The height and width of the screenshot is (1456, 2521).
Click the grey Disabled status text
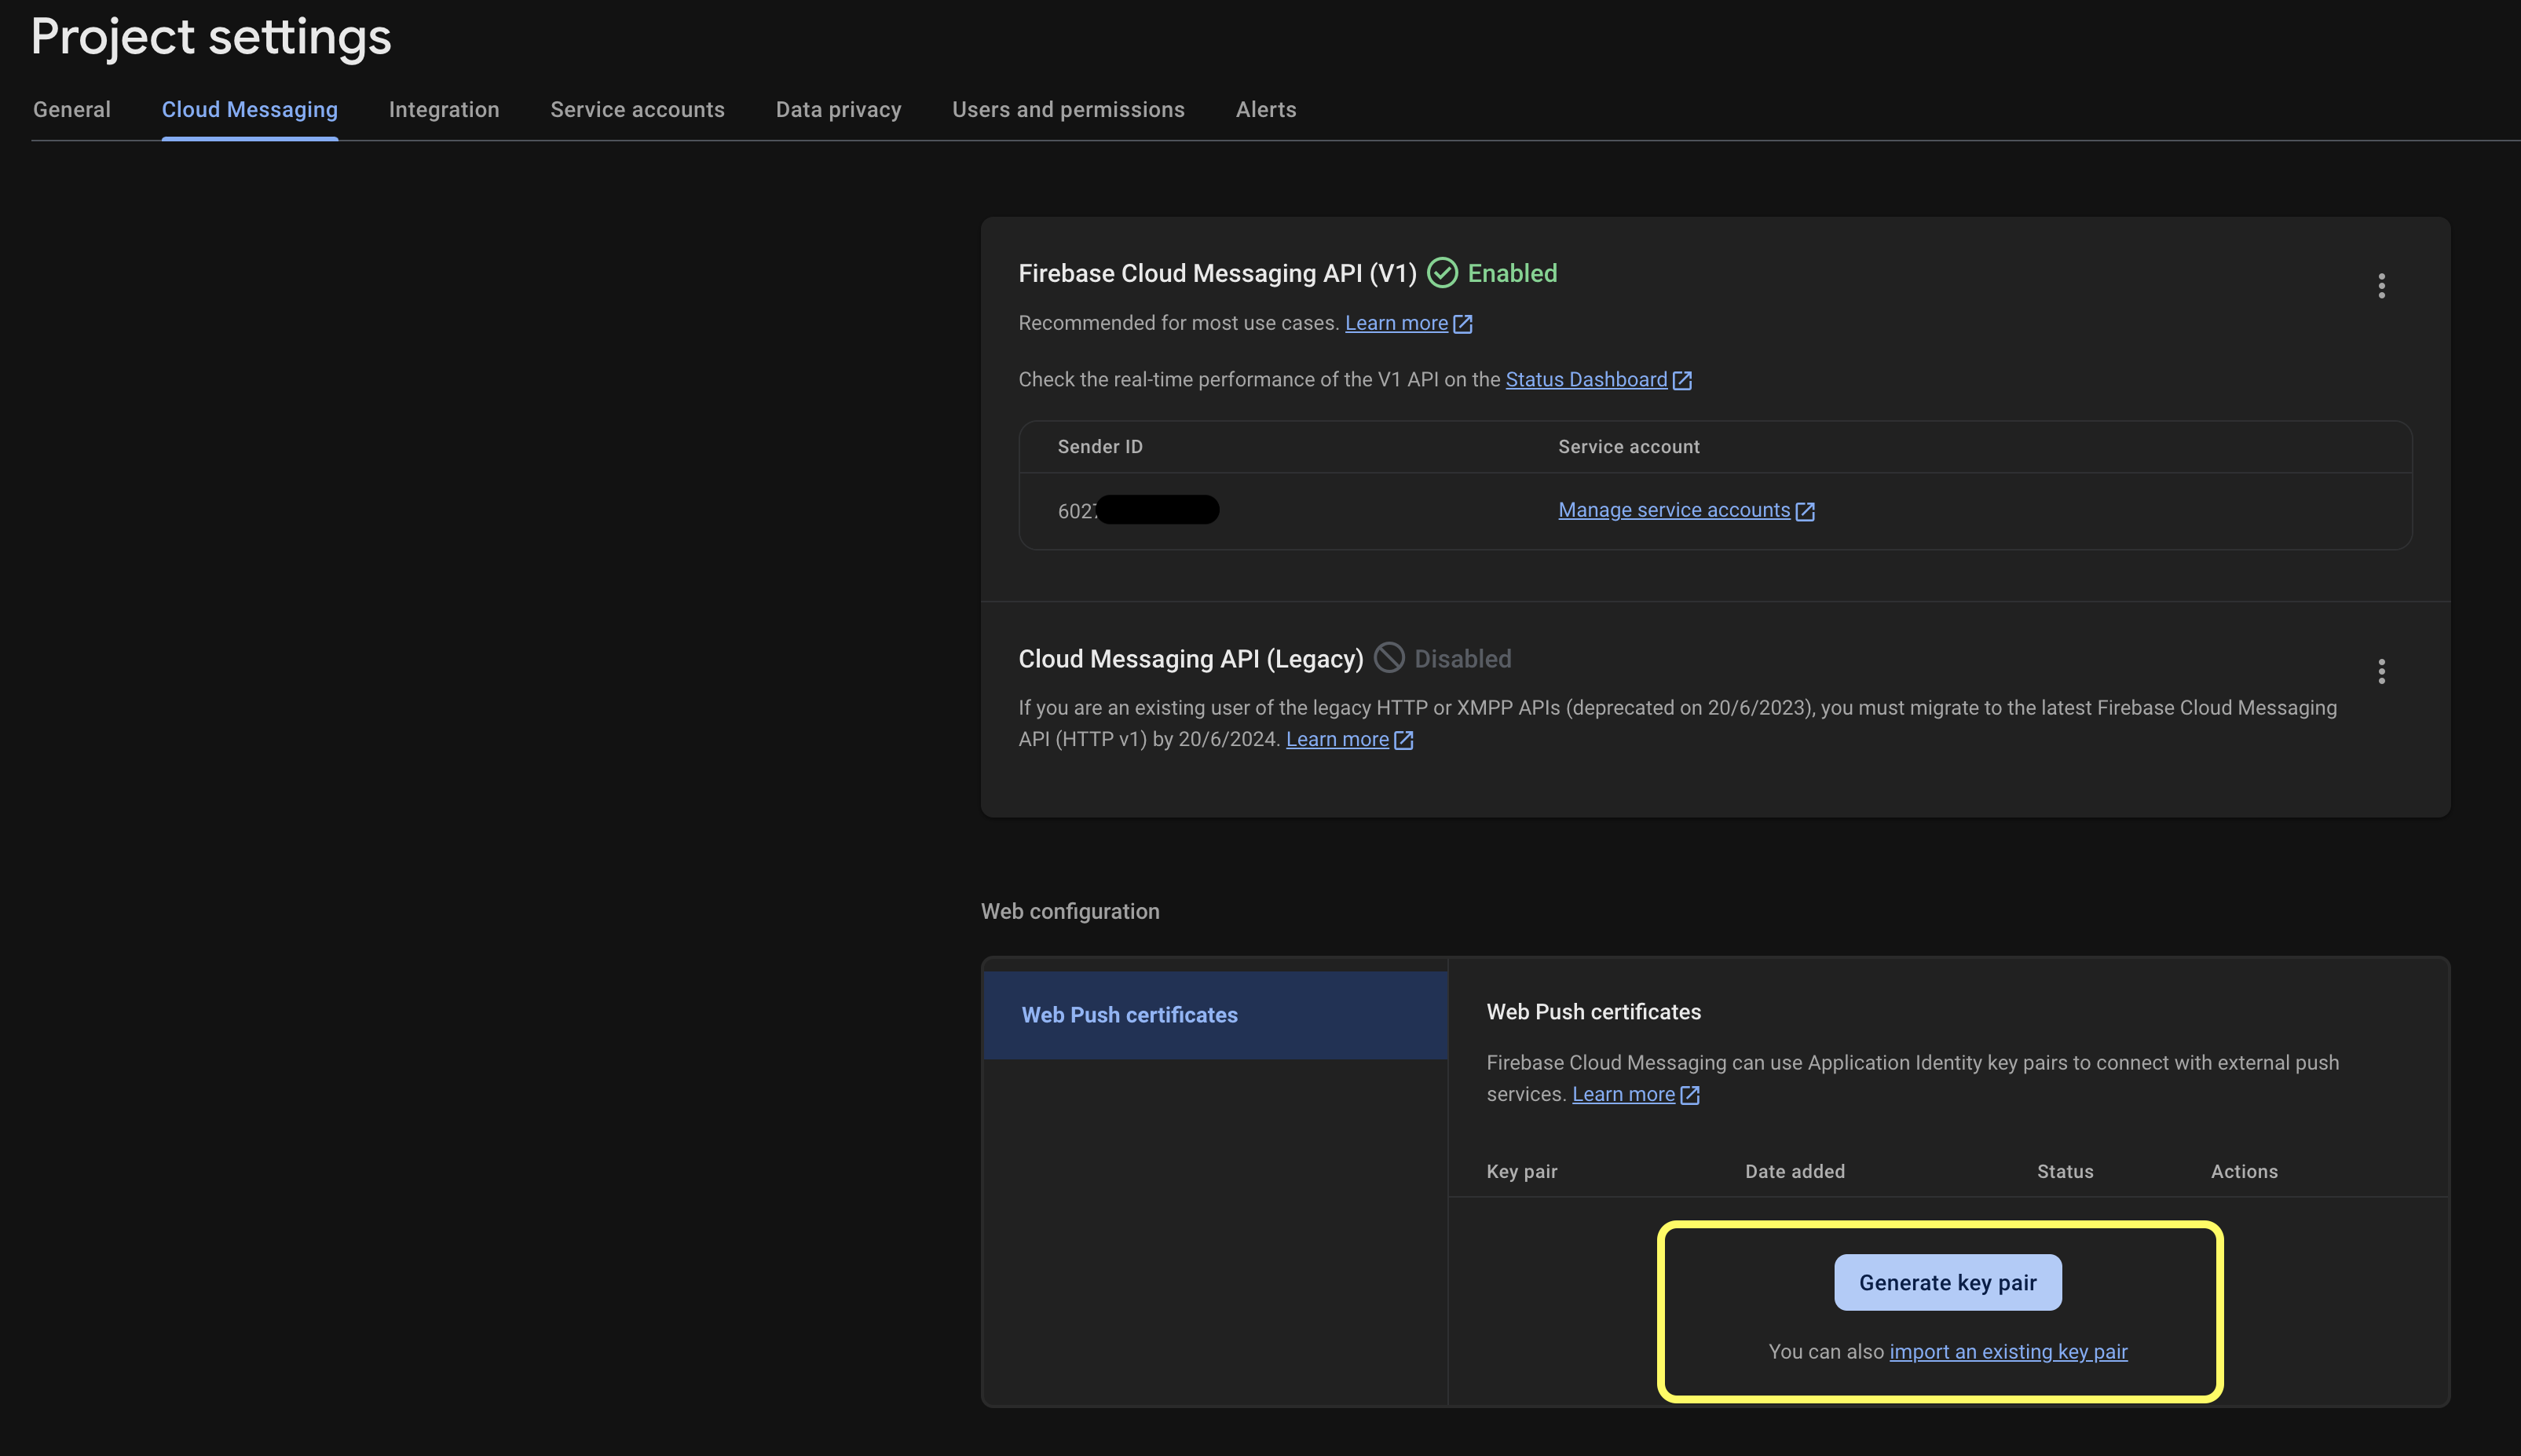tap(1462, 659)
